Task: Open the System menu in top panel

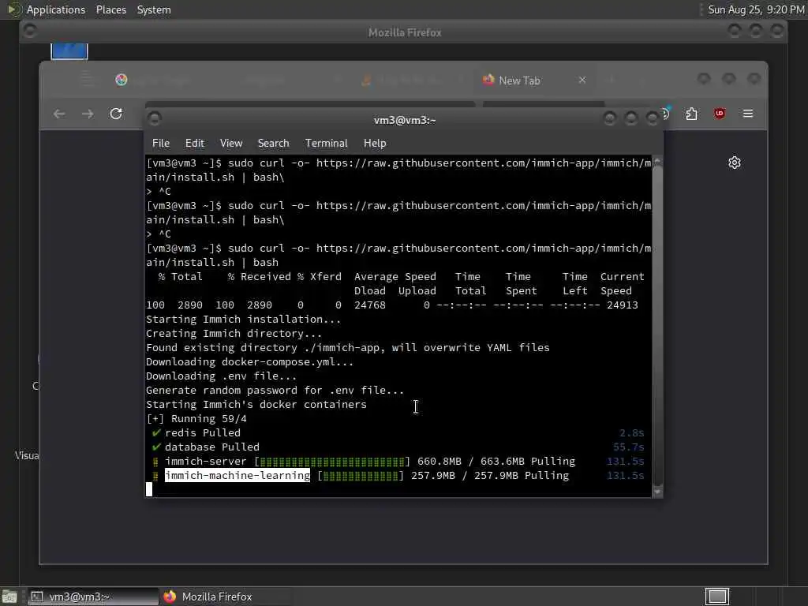Action: (x=154, y=9)
